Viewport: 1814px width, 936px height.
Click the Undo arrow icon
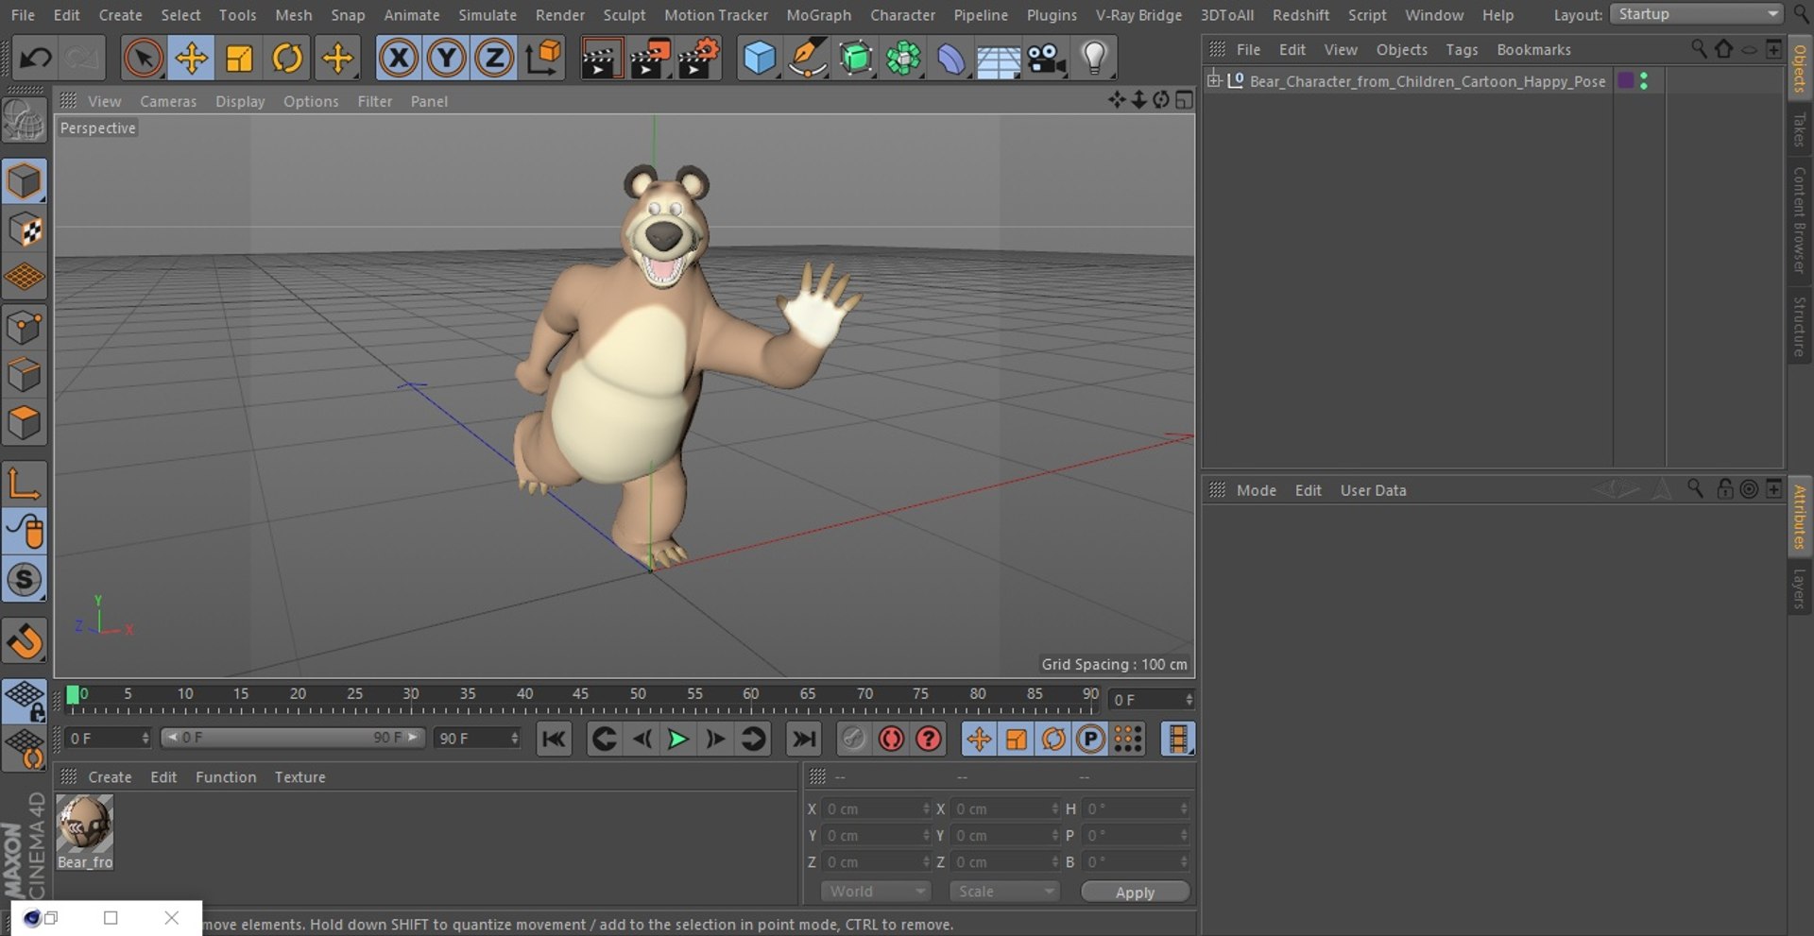pos(36,59)
